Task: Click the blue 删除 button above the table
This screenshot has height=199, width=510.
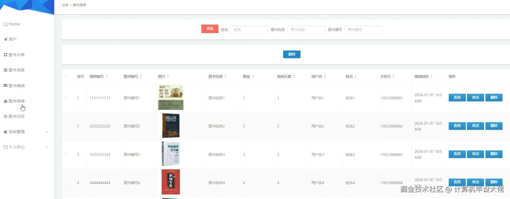Action: click(292, 54)
